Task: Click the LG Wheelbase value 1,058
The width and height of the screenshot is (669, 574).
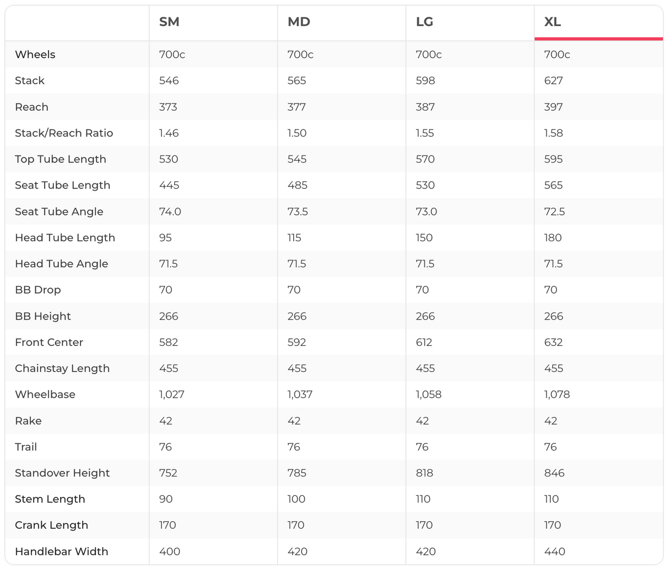Action: point(428,394)
